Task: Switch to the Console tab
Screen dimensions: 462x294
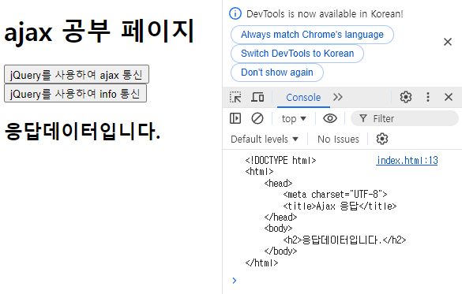Action: pyautogui.click(x=303, y=97)
